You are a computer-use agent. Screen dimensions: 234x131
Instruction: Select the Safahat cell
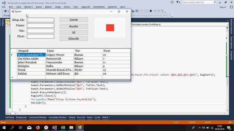click(31, 74)
